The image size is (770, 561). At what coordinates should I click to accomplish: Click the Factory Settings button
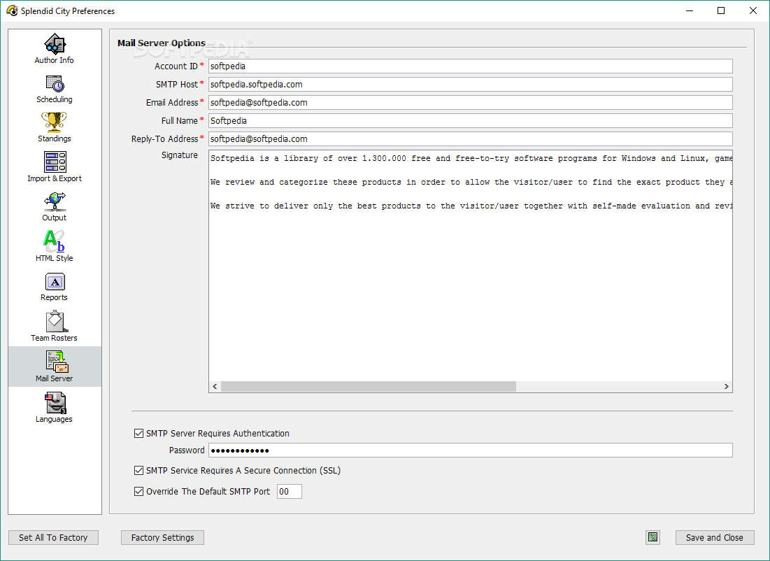pyautogui.click(x=162, y=537)
